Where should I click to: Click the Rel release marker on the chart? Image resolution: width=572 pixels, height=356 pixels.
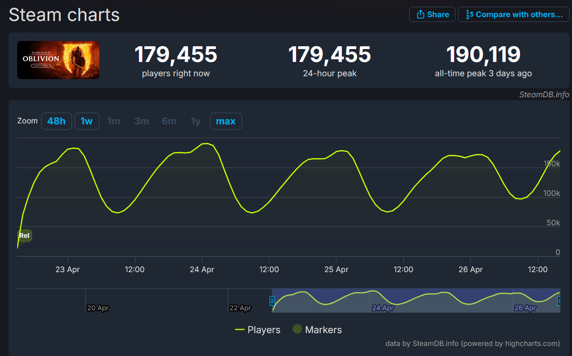click(x=24, y=235)
